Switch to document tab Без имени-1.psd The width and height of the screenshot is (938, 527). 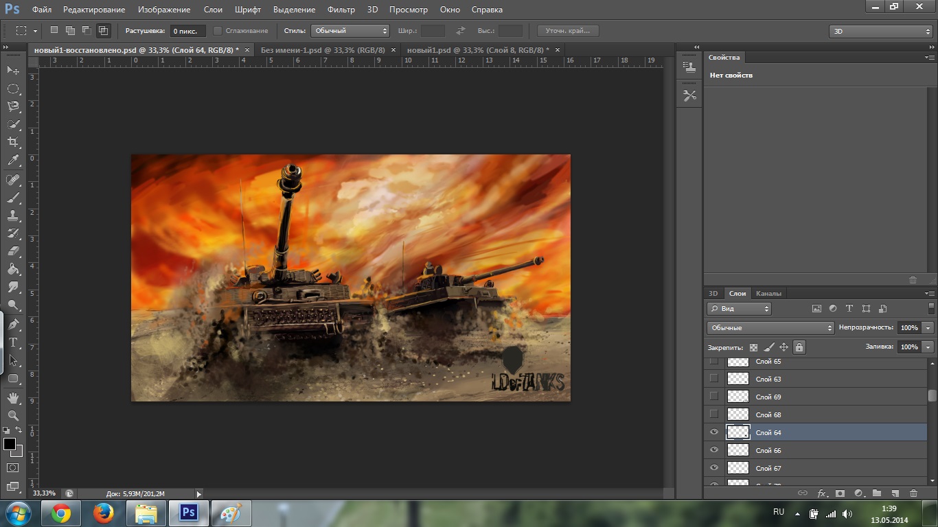(323, 50)
